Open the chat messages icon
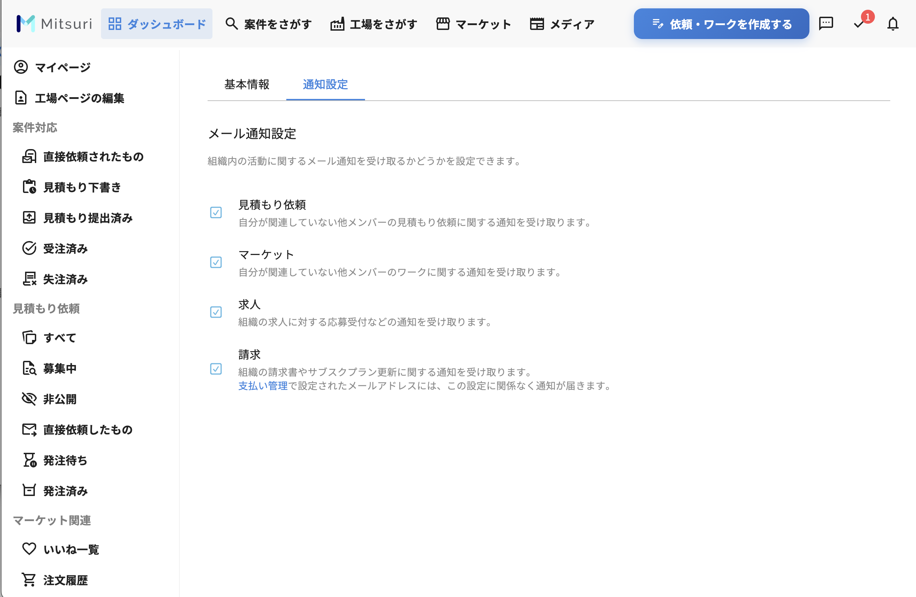The image size is (916, 597). pyautogui.click(x=826, y=24)
